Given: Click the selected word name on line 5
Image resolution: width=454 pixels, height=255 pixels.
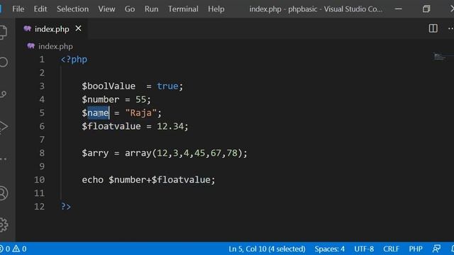Looking at the screenshot, I should click(x=98, y=113).
